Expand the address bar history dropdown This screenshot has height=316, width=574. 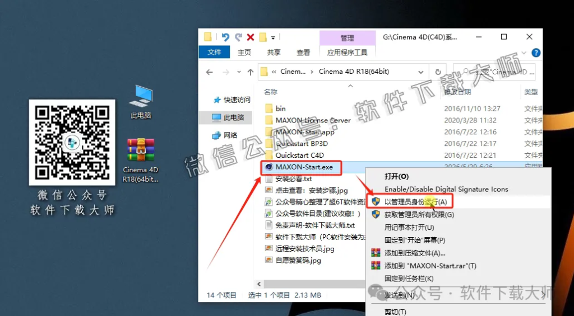click(421, 72)
